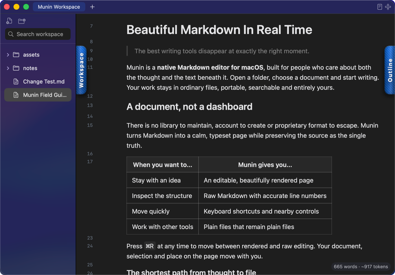The image size is (395, 275).
Task: Collapse the Workspace side panel handle
Action: click(x=81, y=70)
